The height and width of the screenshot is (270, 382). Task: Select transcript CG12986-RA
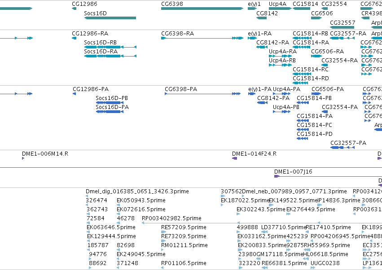74,38
